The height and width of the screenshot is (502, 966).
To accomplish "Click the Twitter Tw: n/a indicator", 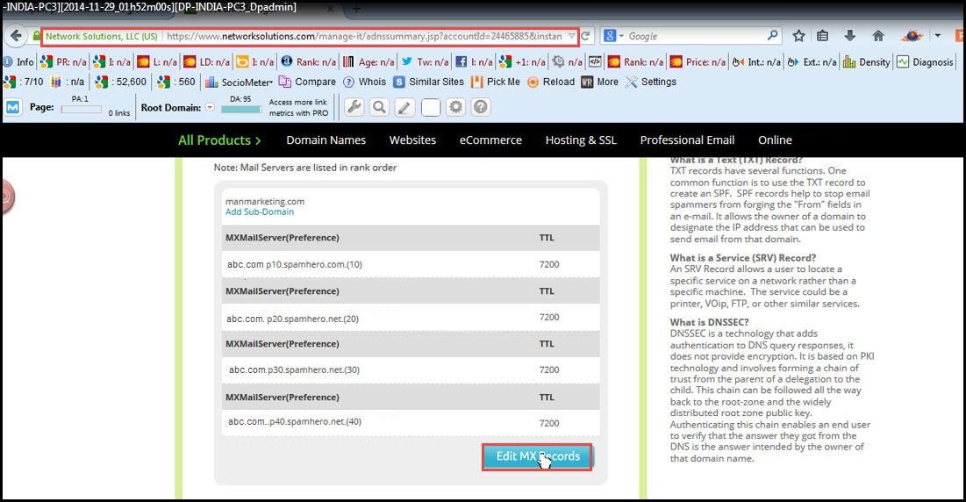I will pyautogui.click(x=425, y=61).
